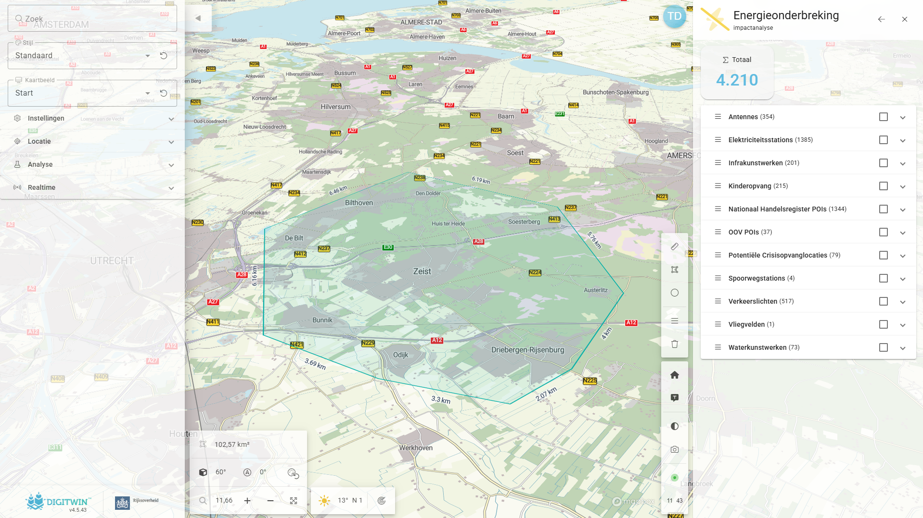This screenshot has width=923, height=518.
Task: Zoom in with the plus button
Action: [247, 500]
